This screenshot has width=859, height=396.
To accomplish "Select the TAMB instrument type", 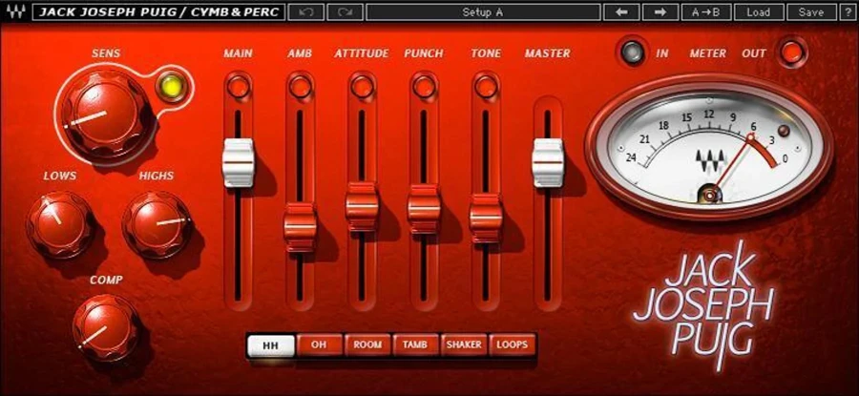I will coord(415,345).
